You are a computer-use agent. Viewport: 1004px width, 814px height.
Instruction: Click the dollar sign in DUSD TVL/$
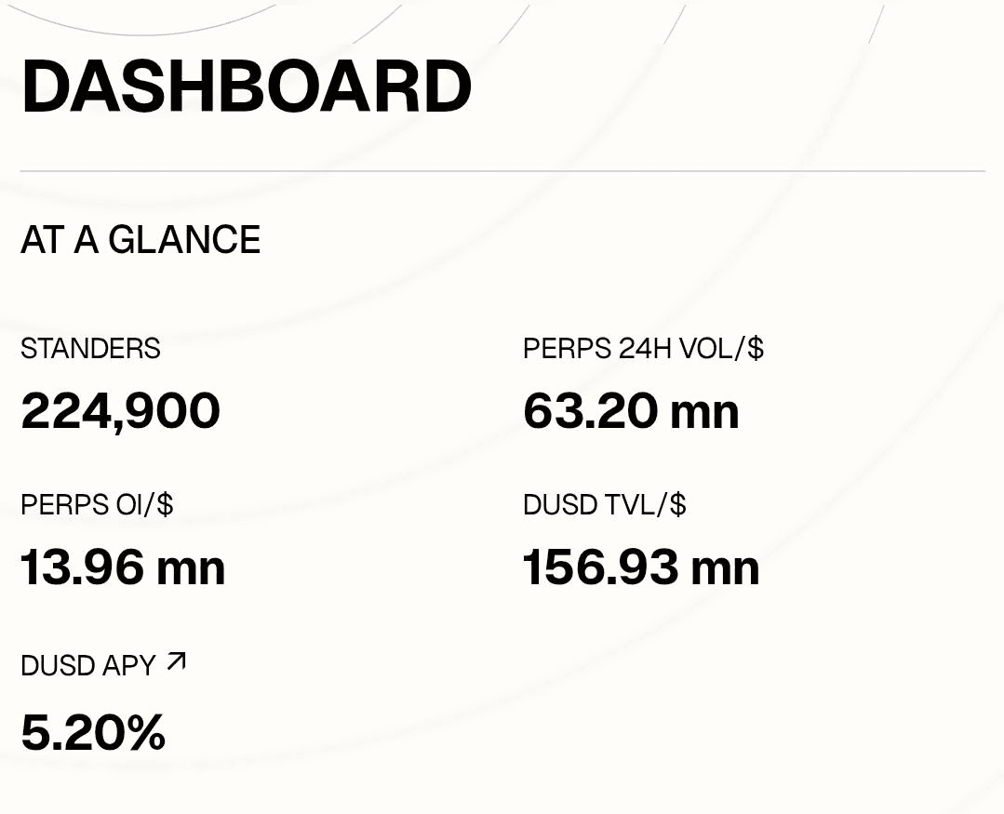tap(677, 505)
